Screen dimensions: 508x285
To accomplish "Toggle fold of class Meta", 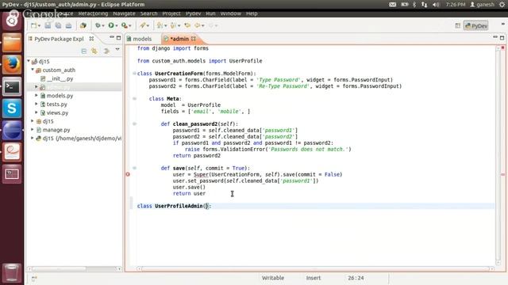I will [x=134, y=98].
